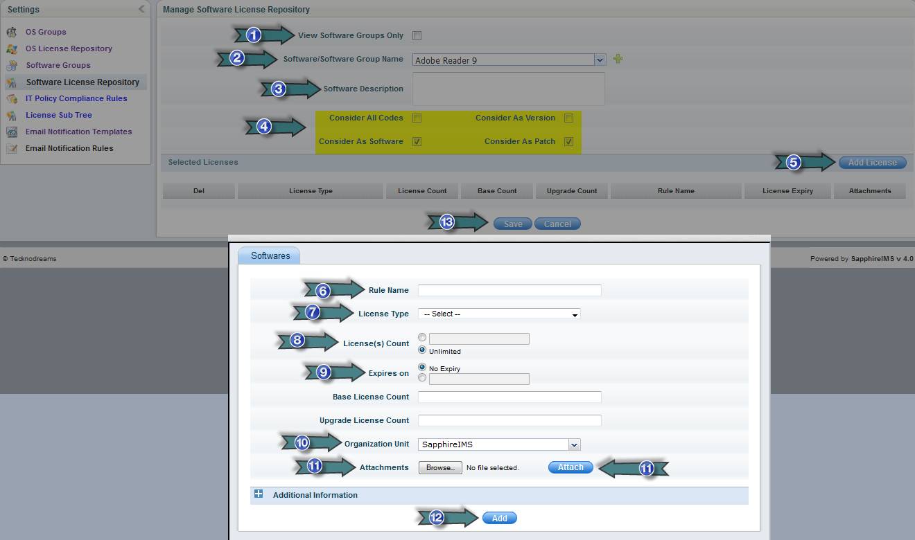Expand Additional Information with the plus icon
Viewport: 915px width, 540px height.
[x=259, y=494]
